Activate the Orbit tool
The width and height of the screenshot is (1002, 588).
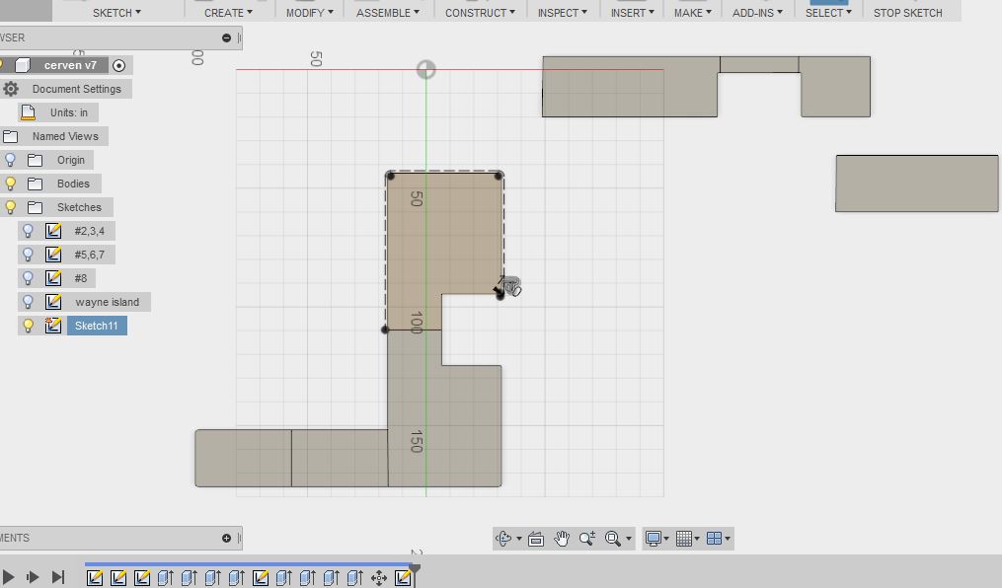pos(506,539)
